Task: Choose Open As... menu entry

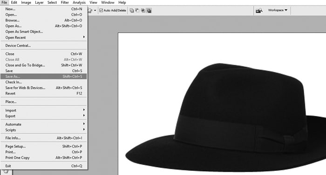Action: [x=43, y=26]
